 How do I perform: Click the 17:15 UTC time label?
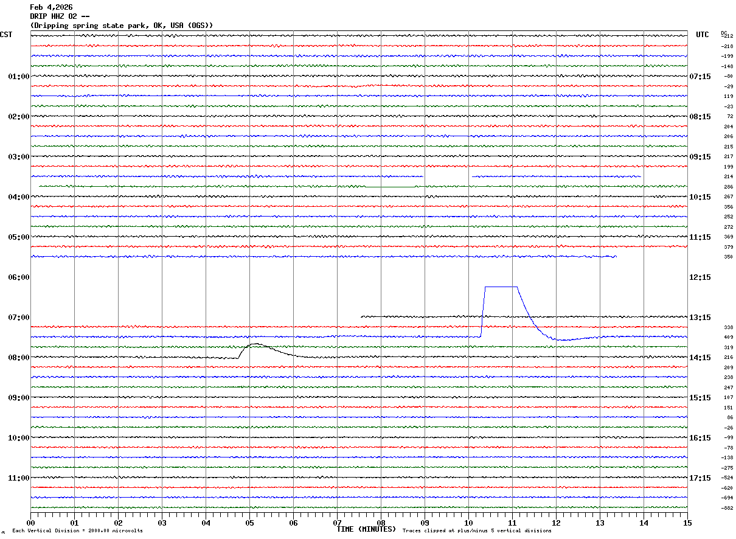pos(700,478)
